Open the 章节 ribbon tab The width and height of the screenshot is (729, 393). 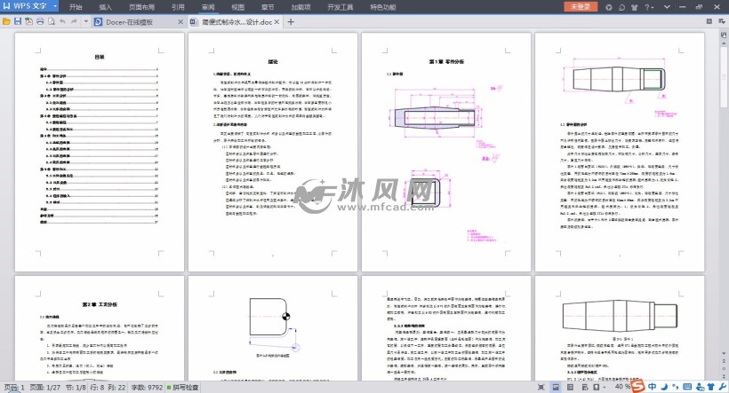click(268, 7)
